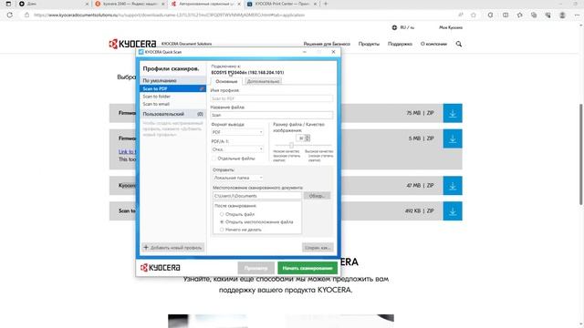Select 'Ничего не делать' radio option
584x328 pixels.
tap(222, 230)
